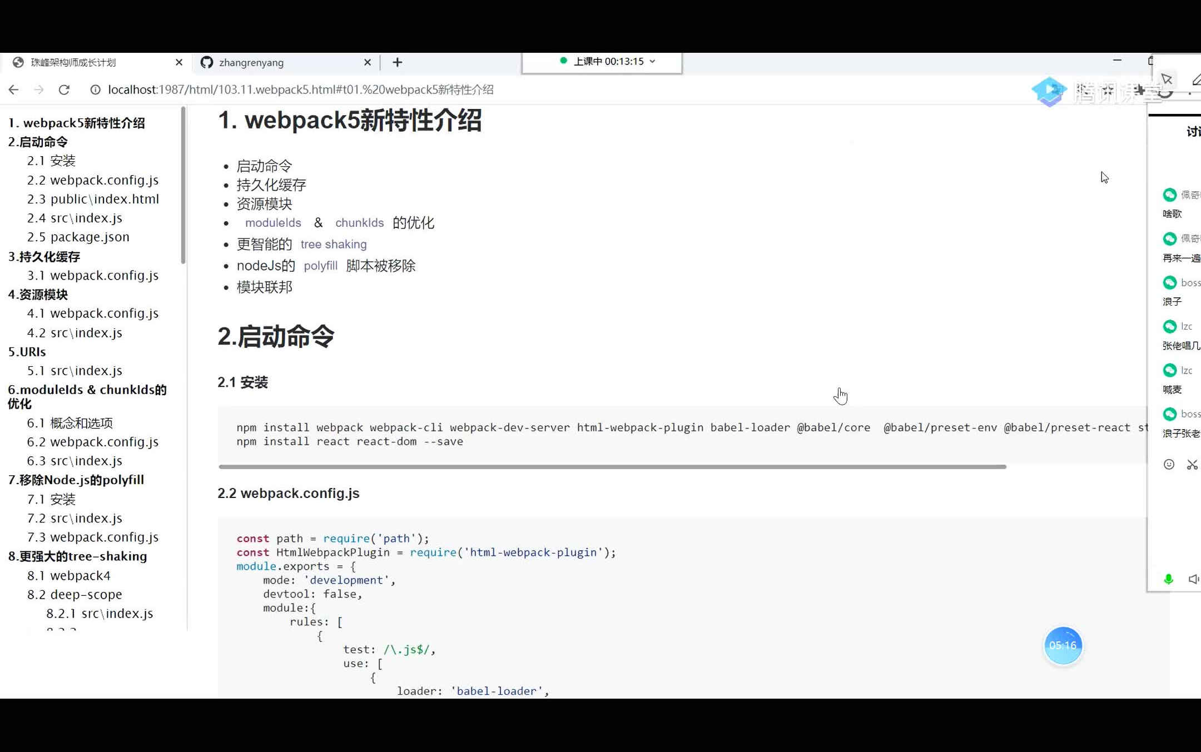Open sidebar item 8.1 webpack4
1201x752 pixels.
tap(68, 575)
